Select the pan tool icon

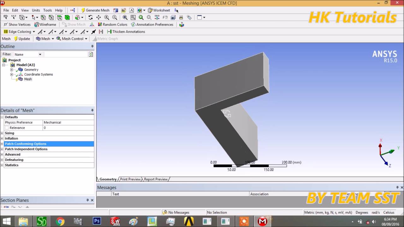[98, 17]
